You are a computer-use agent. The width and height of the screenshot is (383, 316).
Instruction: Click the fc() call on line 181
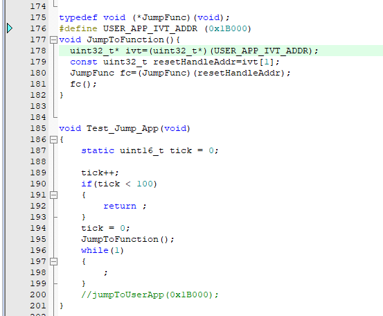pos(83,84)
